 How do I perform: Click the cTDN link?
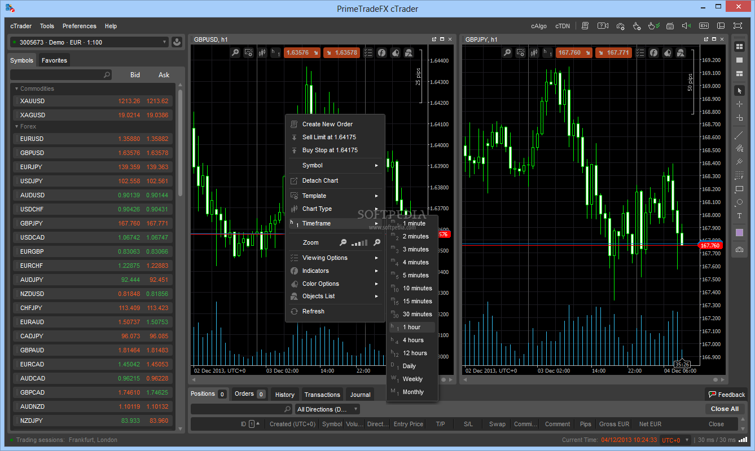point(563,26)
